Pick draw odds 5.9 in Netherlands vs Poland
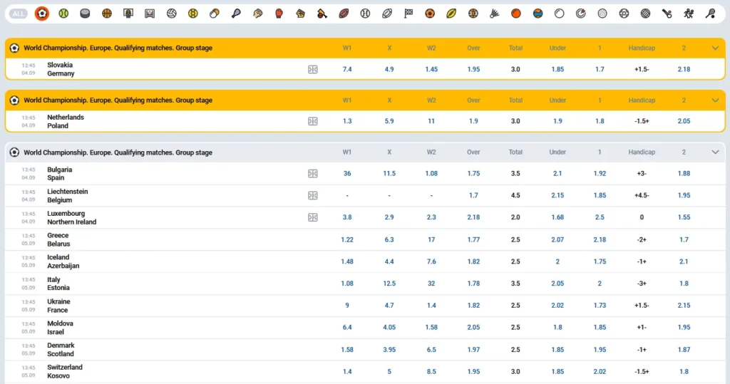 coord(389,121)
